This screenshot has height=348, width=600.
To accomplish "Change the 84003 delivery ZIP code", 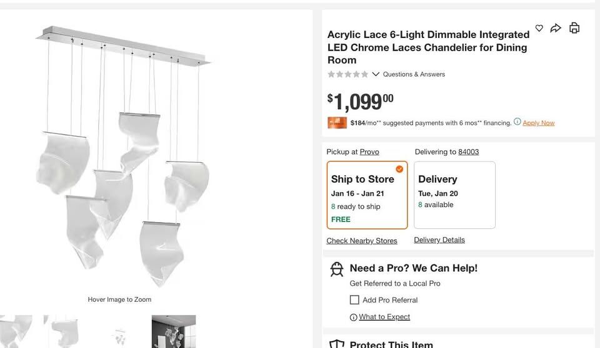I will tap(468, 152).
